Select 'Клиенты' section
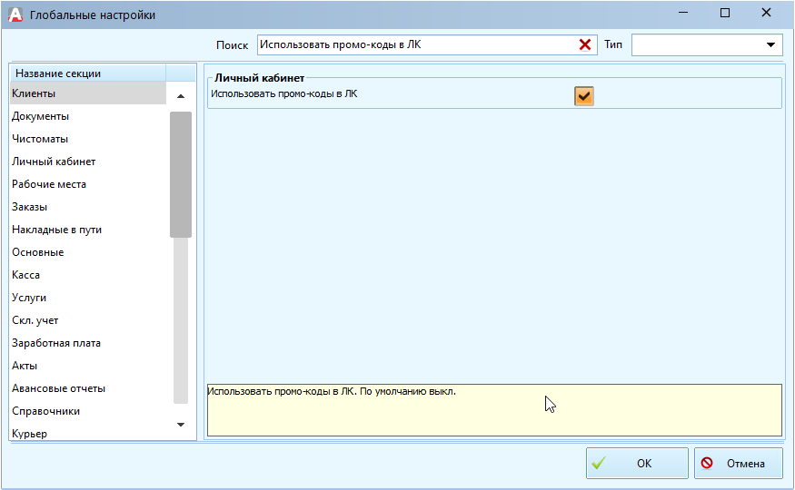This screenshot has width=795, height=490. pos(34,93)
